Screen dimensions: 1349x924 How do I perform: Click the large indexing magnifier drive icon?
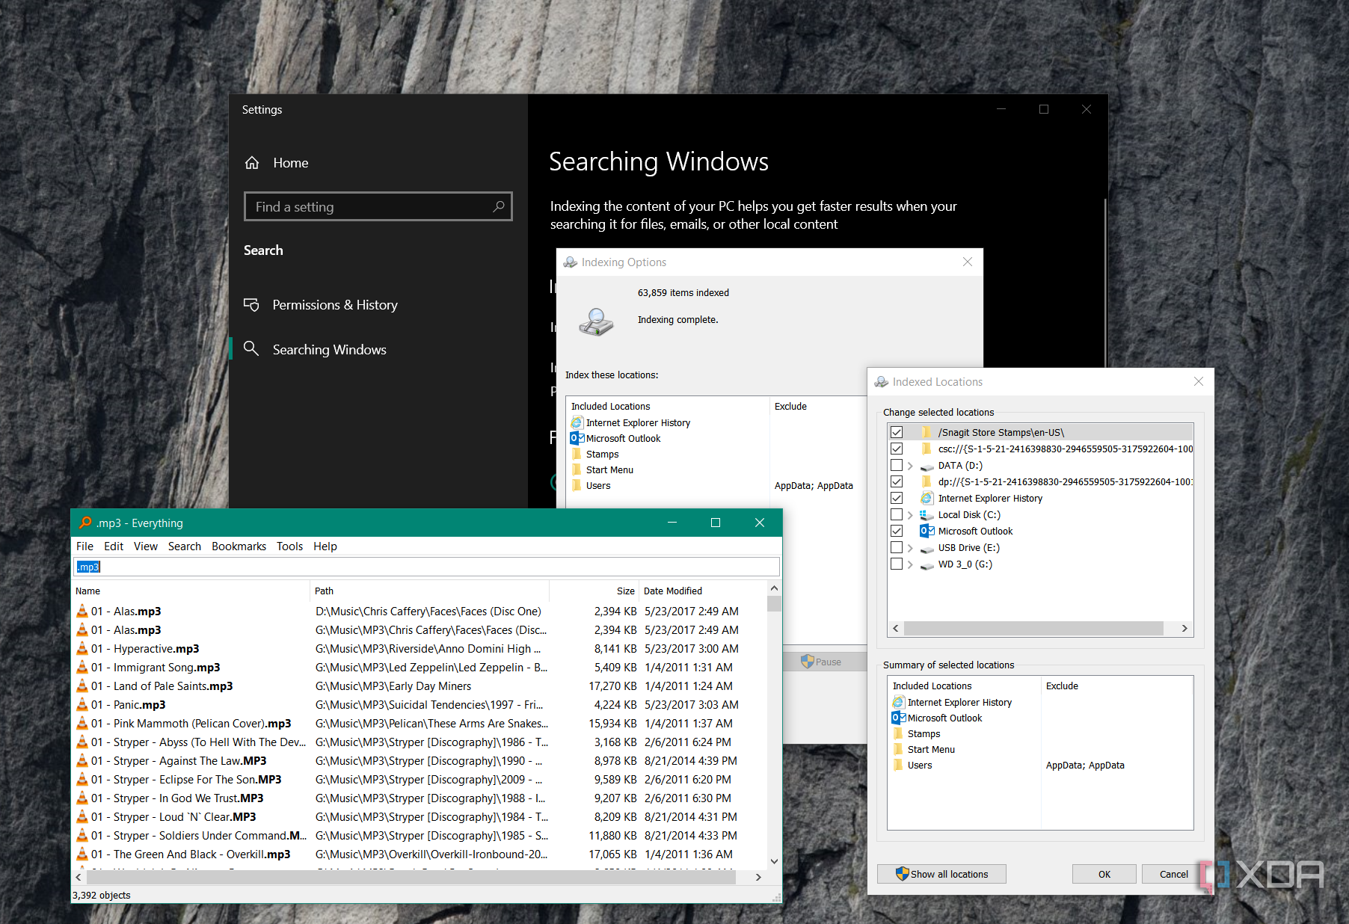coord(596,321)
